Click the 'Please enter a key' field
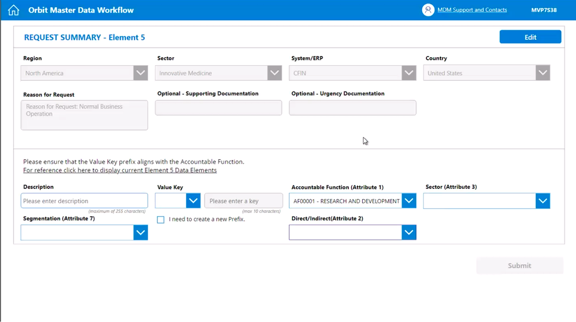The height and width of the screenshot is (322, 576). (244, 201)
